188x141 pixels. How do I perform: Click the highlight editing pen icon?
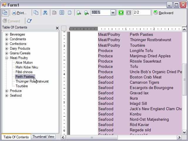point(29,21)
